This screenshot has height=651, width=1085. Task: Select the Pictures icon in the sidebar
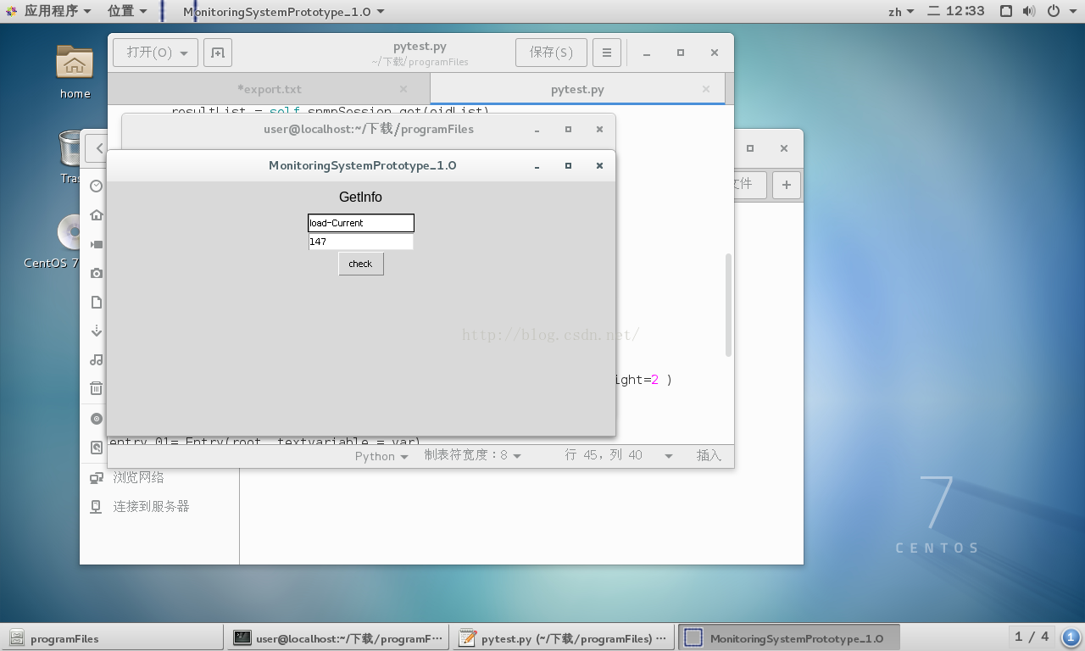pos(96,273)
